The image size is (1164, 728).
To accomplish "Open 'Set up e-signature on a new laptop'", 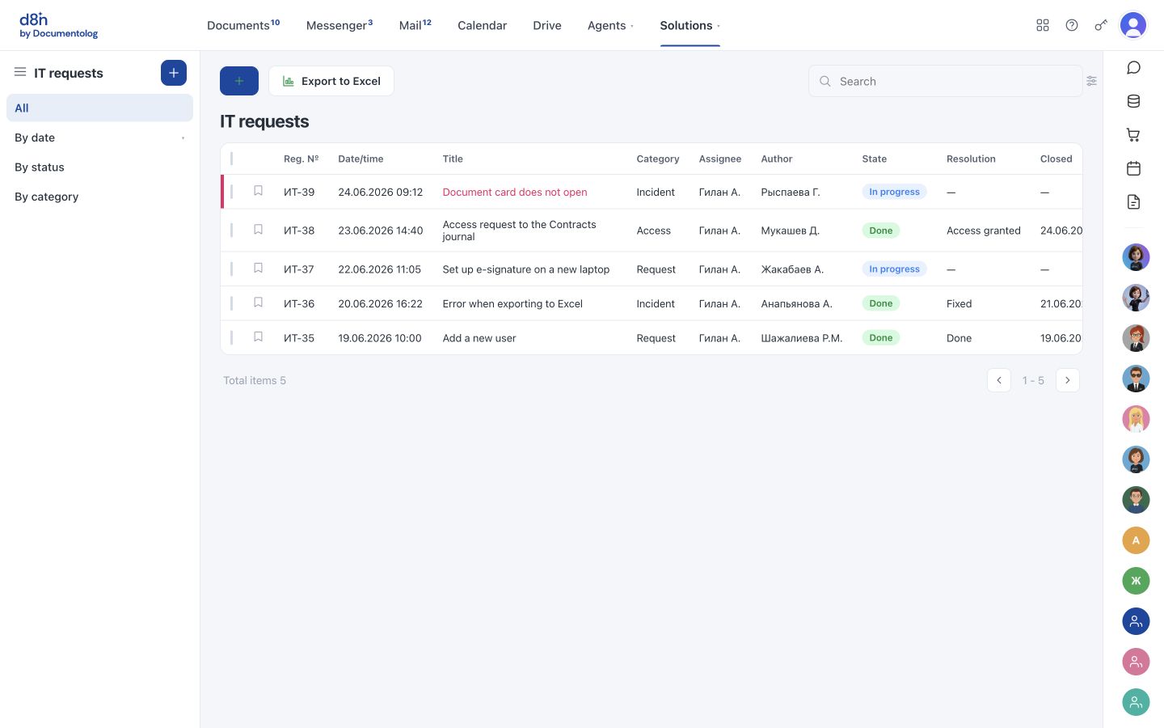I will tap(526, 269).
